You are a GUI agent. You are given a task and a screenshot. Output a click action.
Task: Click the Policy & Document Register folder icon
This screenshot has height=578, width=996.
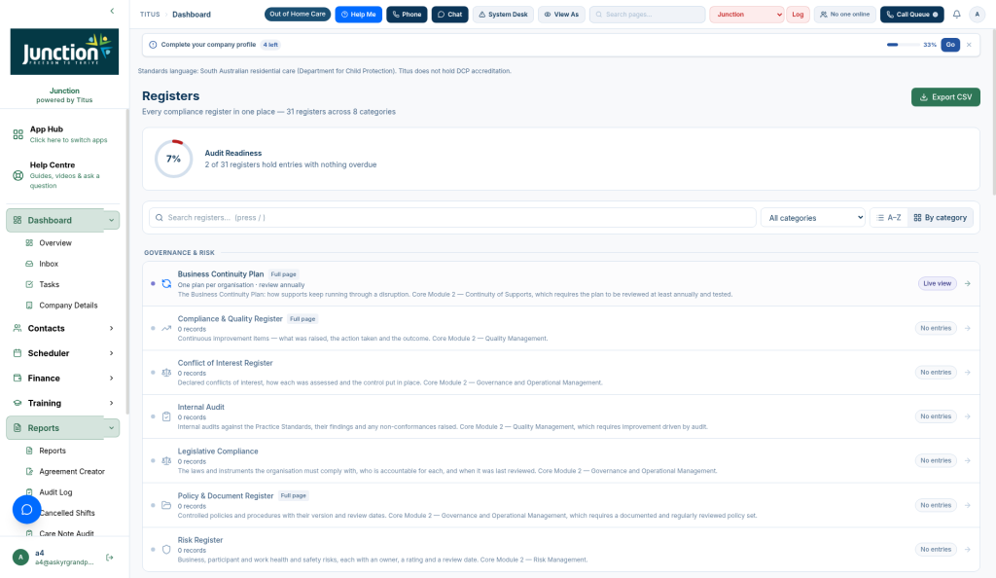pos(166,506)
